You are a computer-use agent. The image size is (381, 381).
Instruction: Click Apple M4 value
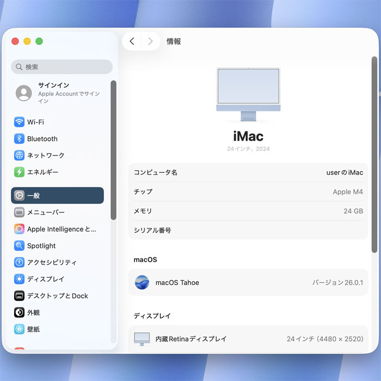pos(348,192)
